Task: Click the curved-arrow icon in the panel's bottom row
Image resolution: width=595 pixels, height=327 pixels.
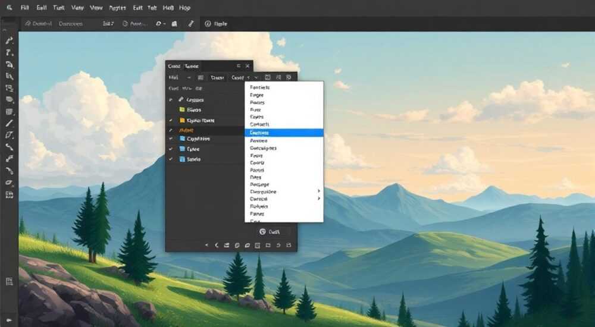Action: tap(278, 246)
